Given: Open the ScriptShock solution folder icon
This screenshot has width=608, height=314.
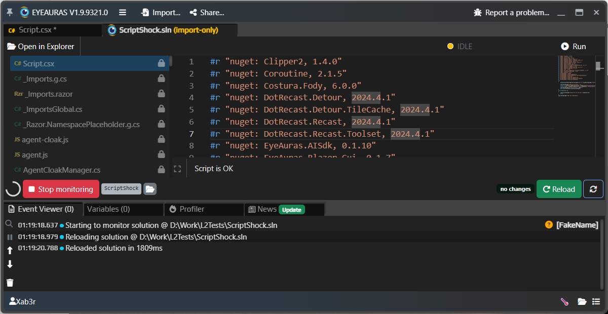Looking at the screenshot, I should [149, 189].
